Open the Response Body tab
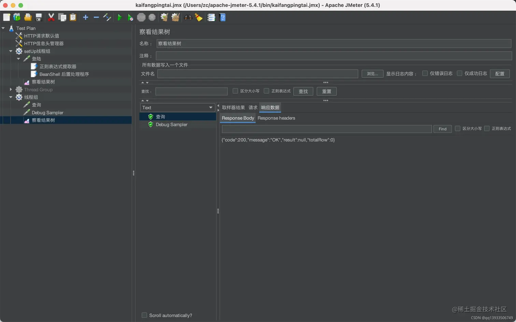This screenshot has height=322, width=516. tap(238, 118)
